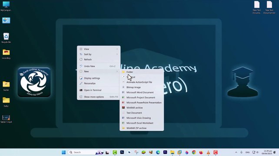Create new Microsoft Visio Drawing
Viewport: 279px width, 156px height.
coord(142,118)
